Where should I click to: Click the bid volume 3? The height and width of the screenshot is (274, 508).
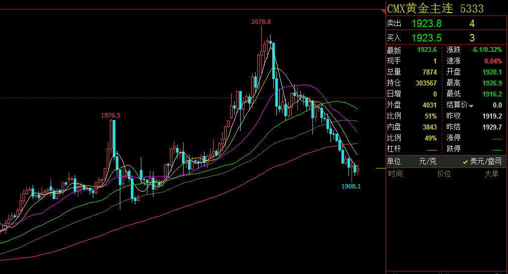coord(472,38)
